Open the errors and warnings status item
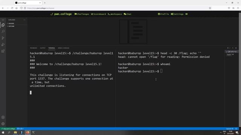 (20, 129)
